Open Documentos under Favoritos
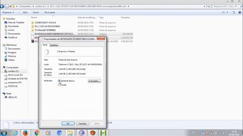 click(14, 34)
